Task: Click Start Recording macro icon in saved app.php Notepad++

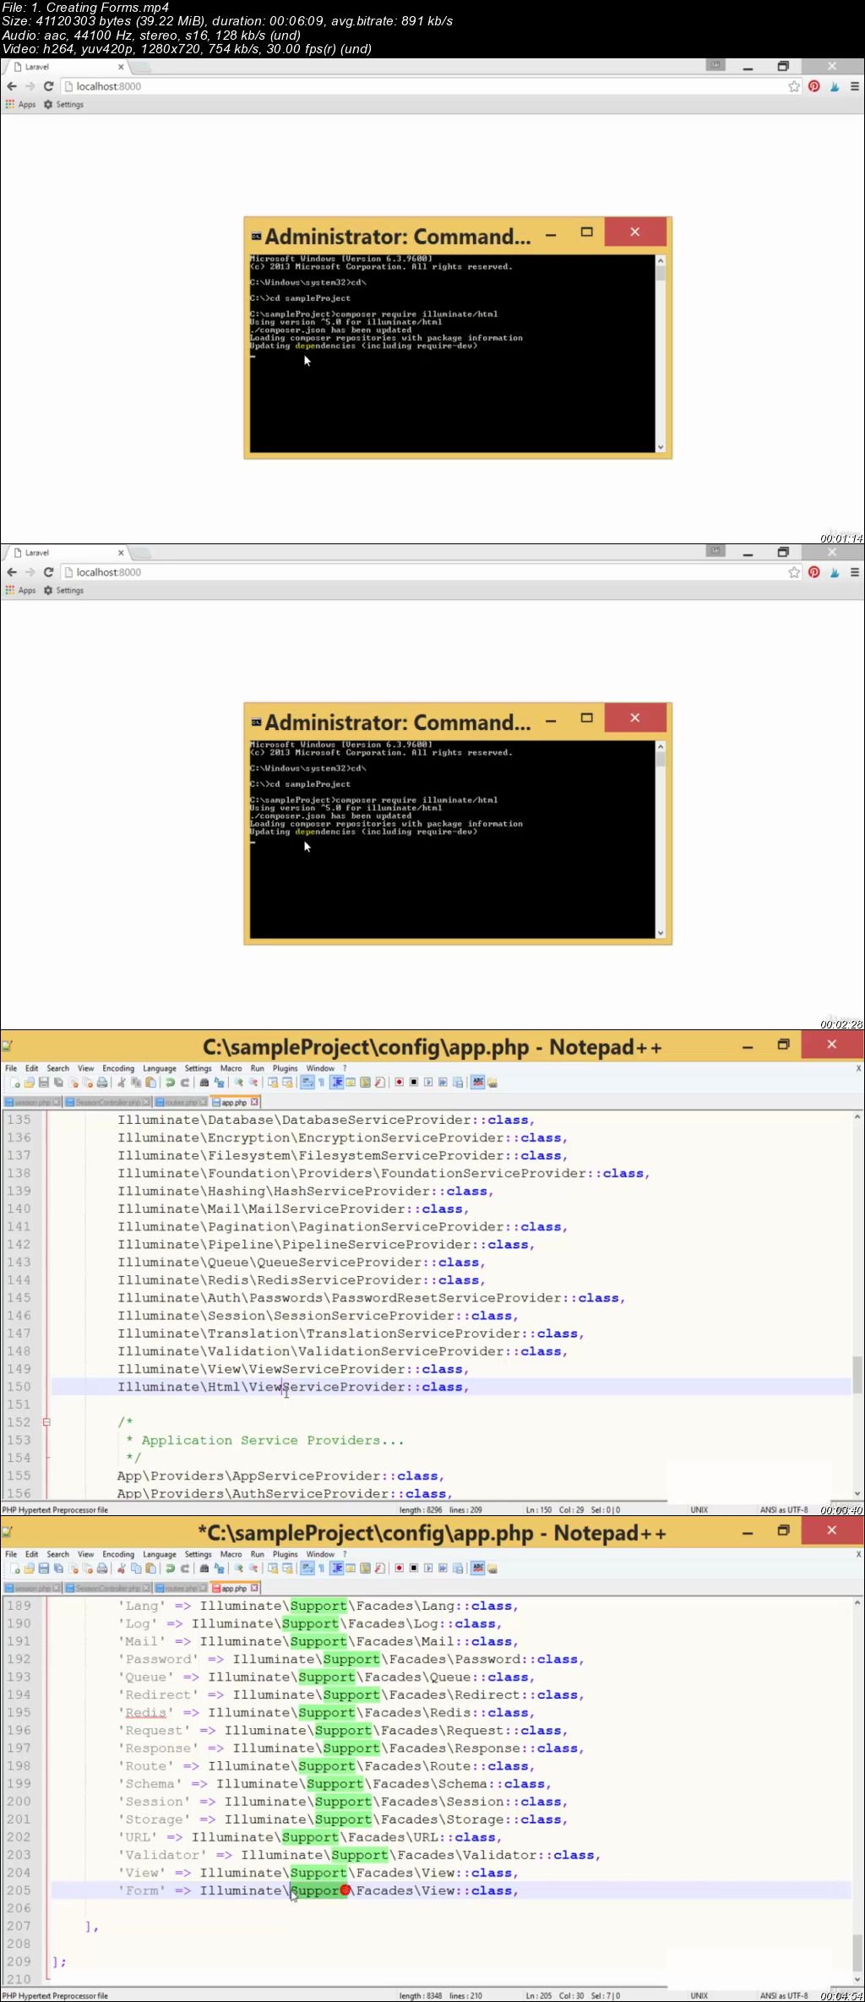Action: [x=399, y=1082]
